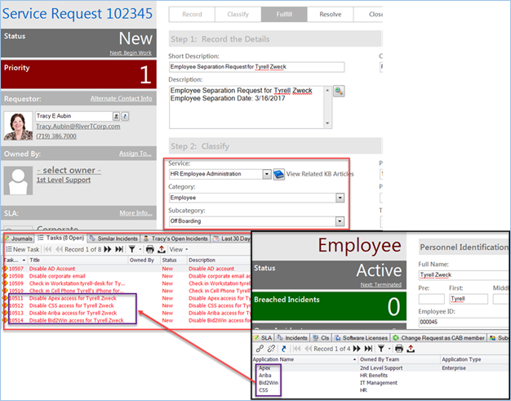Image resolution: width=511 pixels, height=401 pixels.
Task: Switch to the Tasks (8 Open) tab
Action: tap(61, 238)
